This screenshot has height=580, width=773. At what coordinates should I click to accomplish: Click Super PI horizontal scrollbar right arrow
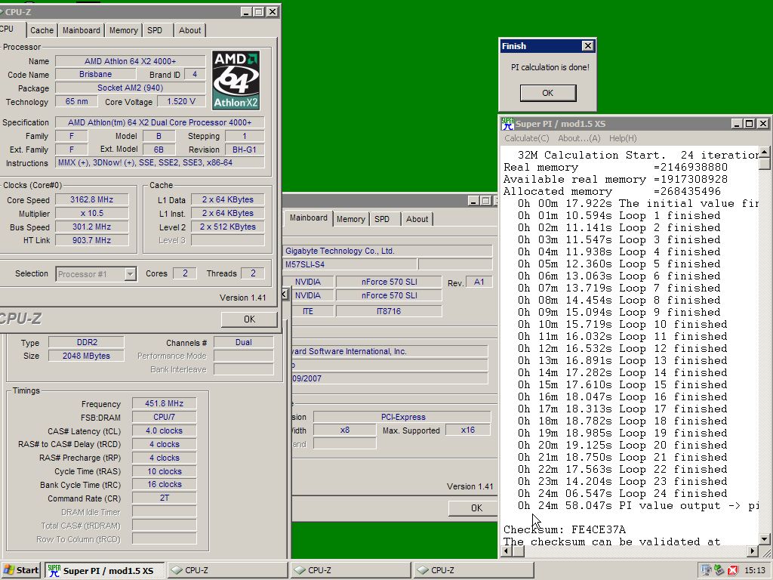pos(753,551)
